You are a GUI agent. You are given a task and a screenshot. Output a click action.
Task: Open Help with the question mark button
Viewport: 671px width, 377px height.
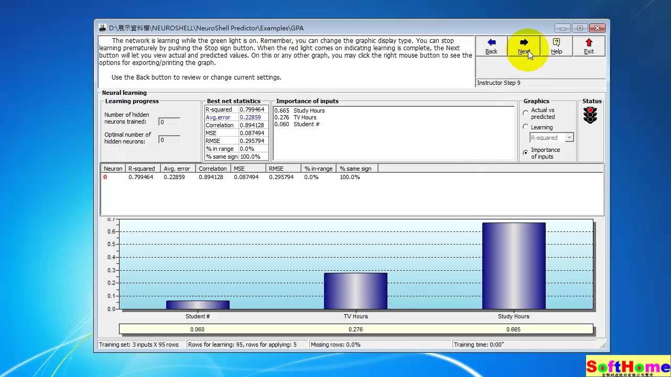pyautogui.click(x=556, y=46)
